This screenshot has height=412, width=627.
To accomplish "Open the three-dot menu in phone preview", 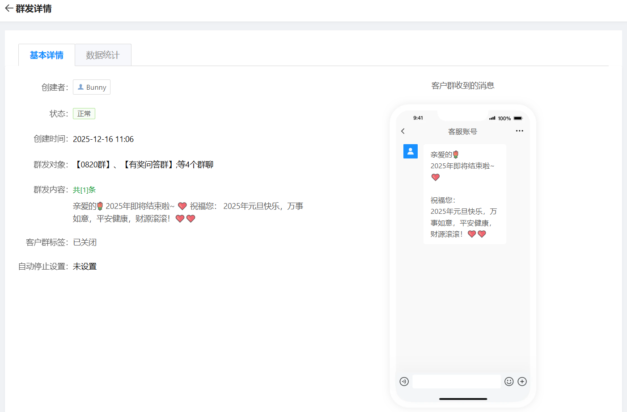I will (519, 131).
